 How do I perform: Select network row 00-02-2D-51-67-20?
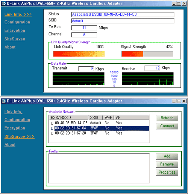pos(99,133)
